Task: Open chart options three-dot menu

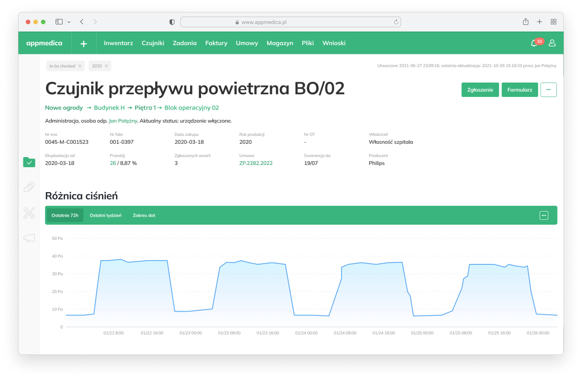Action: pyautogui.click(x=544, y=215)
